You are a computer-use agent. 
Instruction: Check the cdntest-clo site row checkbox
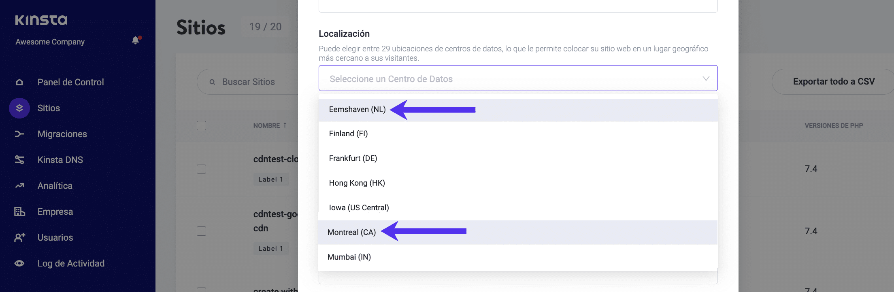tap(201, 169)
